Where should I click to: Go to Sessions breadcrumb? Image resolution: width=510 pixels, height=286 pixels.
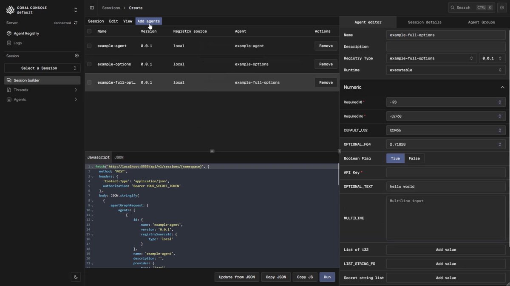click(111, 8)
